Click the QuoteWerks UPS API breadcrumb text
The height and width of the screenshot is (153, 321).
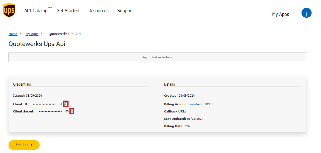click(x=65, y=34)
